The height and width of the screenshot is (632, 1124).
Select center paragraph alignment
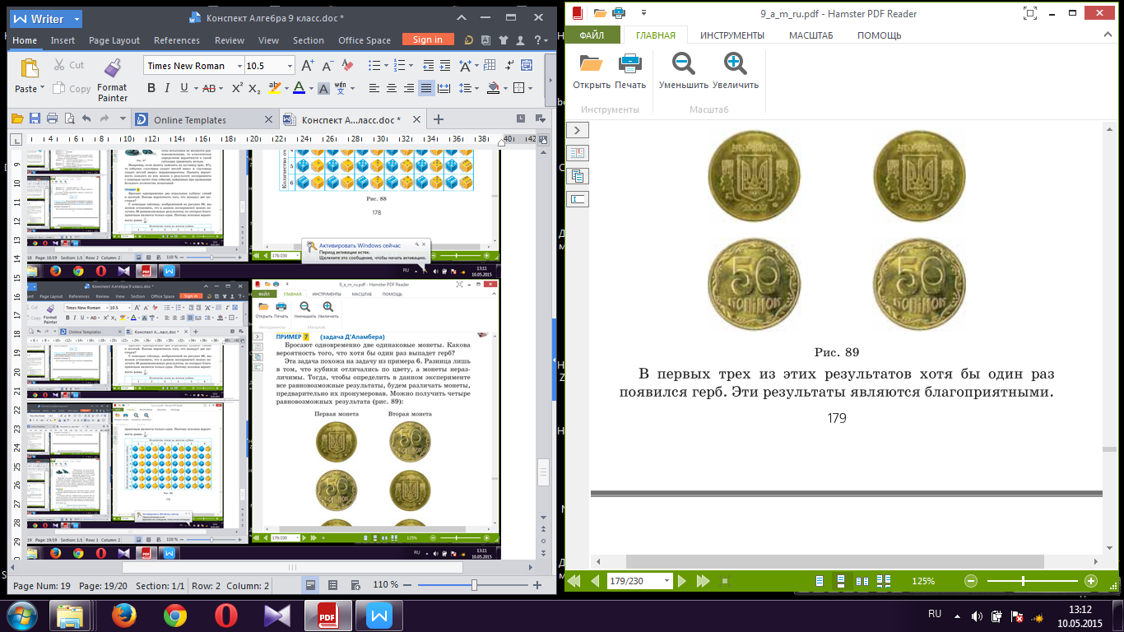[392, 89]
